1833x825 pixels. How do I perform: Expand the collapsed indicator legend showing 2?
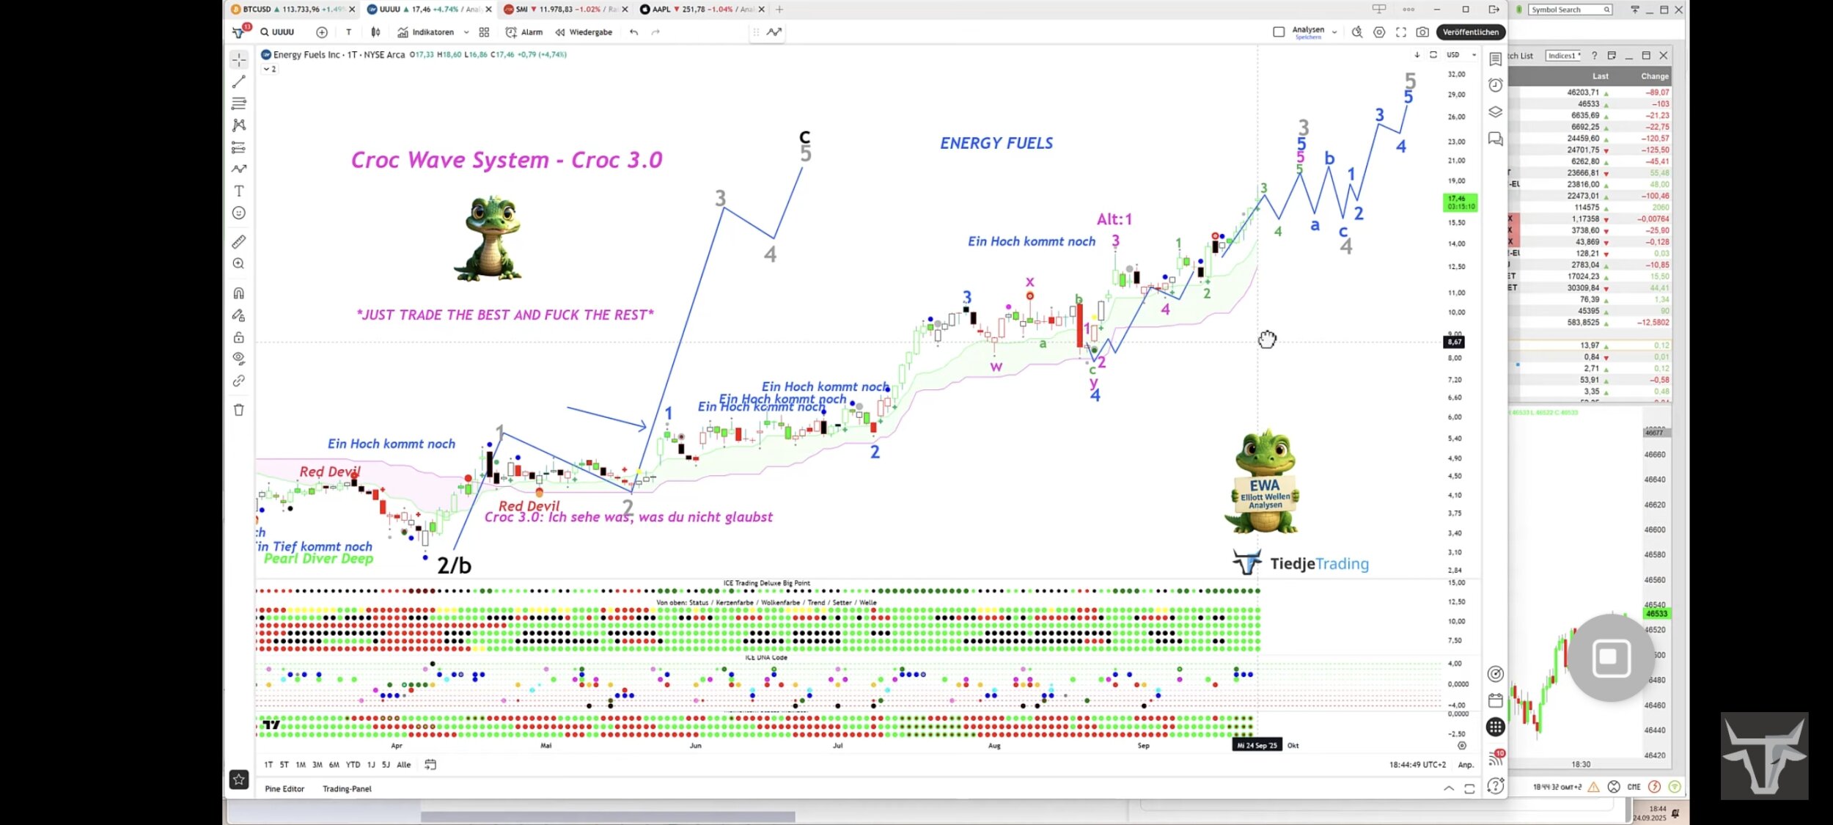coord(270,69)
